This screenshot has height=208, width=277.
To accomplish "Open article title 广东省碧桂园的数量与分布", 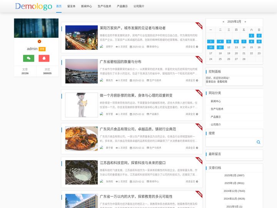I will (x=120, y=62).
